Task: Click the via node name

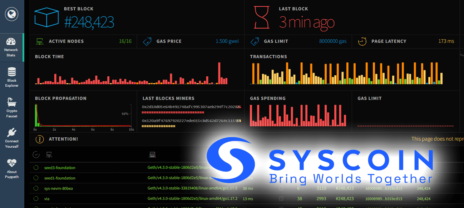Action: pyautogui.click(x=47, y=199)
